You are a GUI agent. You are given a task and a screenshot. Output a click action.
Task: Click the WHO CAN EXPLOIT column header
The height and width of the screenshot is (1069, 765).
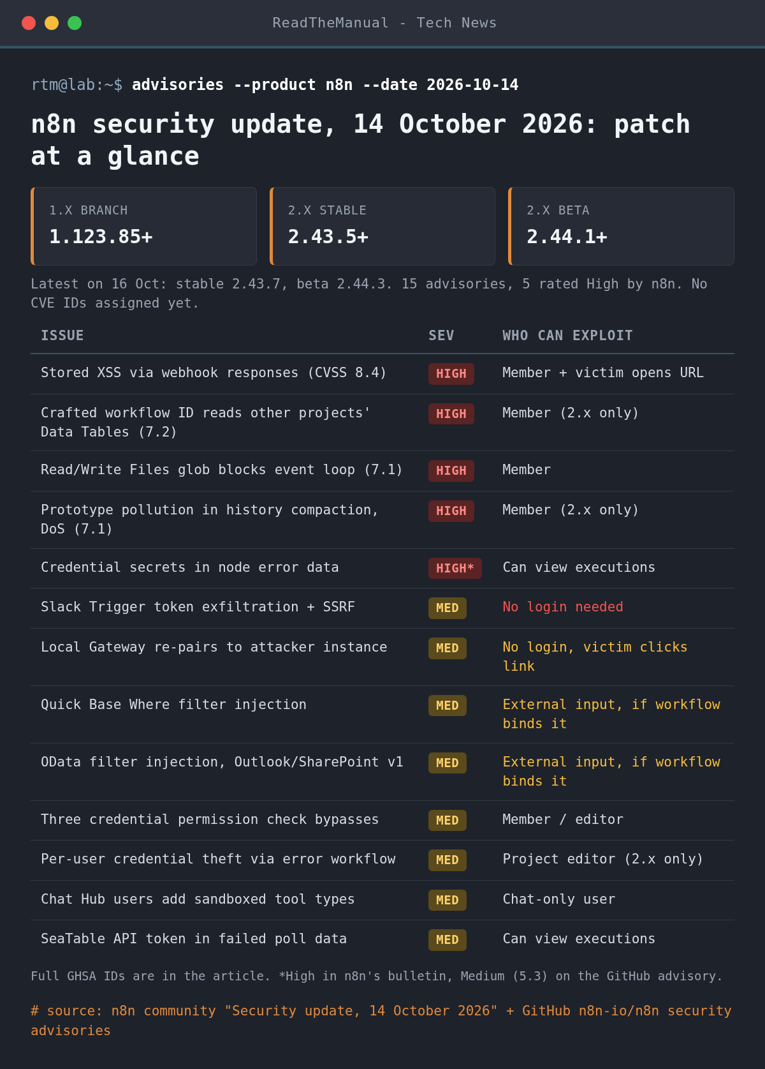pyautogui.click(x=567, y=336)
